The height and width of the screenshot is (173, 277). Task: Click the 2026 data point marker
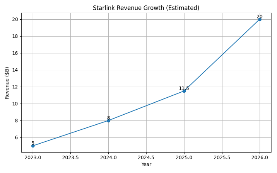(x=260, y=19)
